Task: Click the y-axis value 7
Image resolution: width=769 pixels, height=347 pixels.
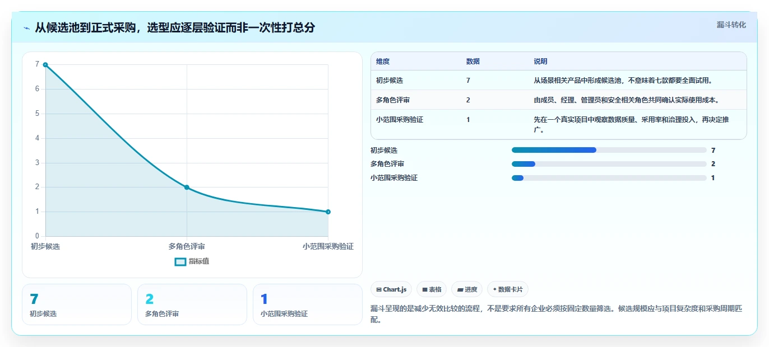Action: [x=37, y=64]
